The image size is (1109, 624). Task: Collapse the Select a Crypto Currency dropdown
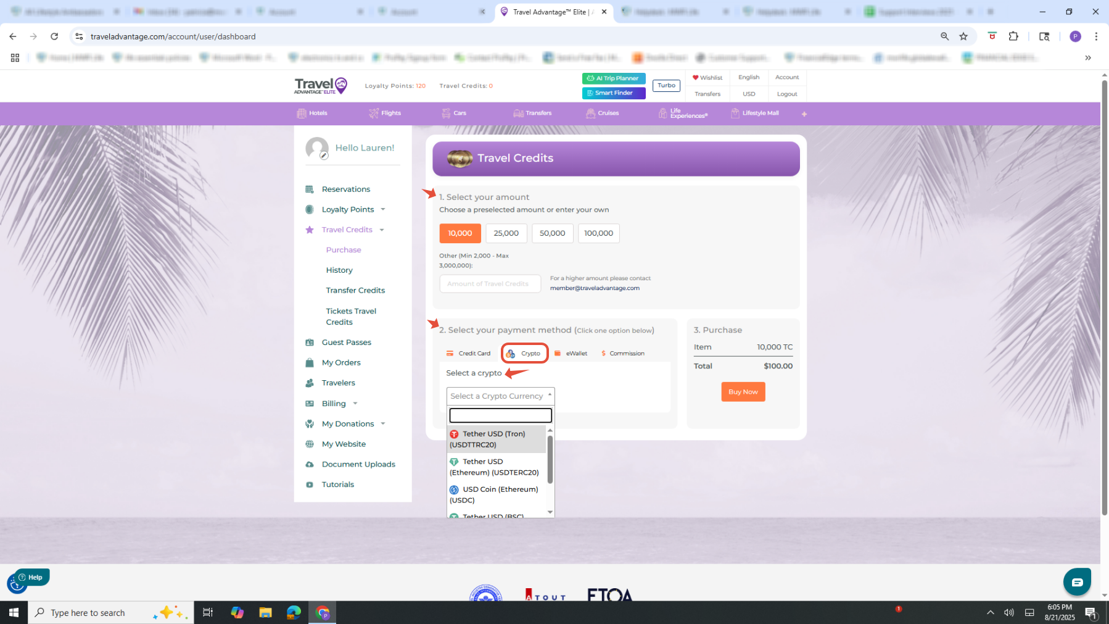501,396
